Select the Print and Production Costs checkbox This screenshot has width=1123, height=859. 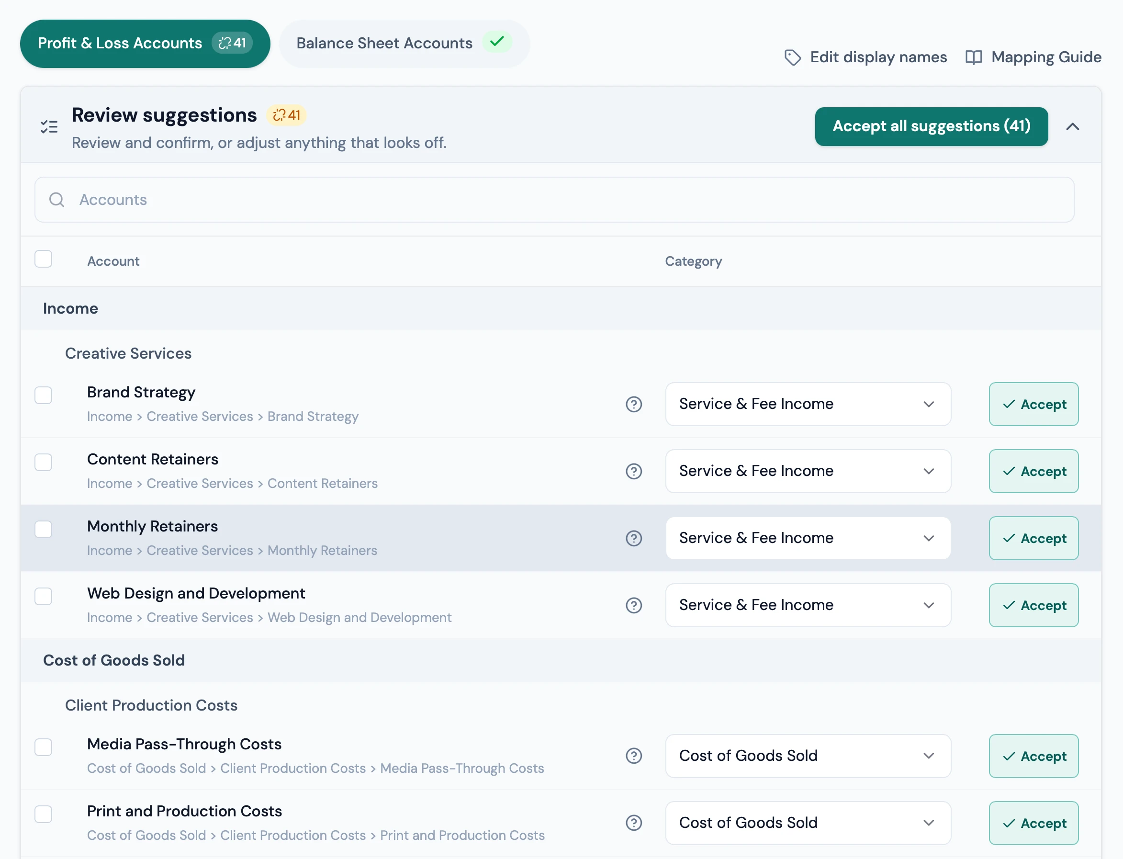point(44,814)
